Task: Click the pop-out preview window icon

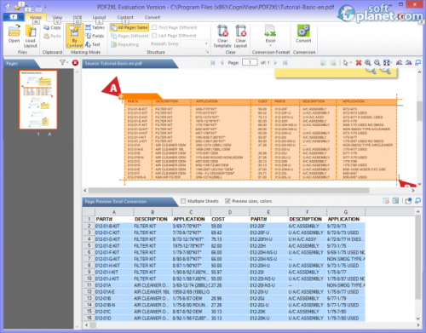Action: pos(408,201)
